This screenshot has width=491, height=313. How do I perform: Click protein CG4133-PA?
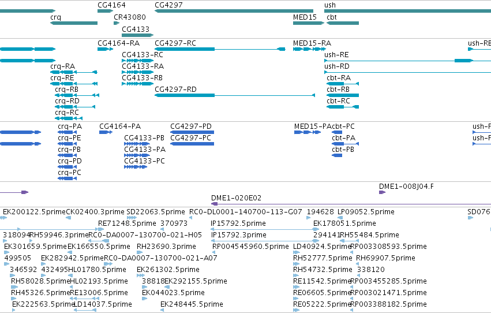click(145, 150)
